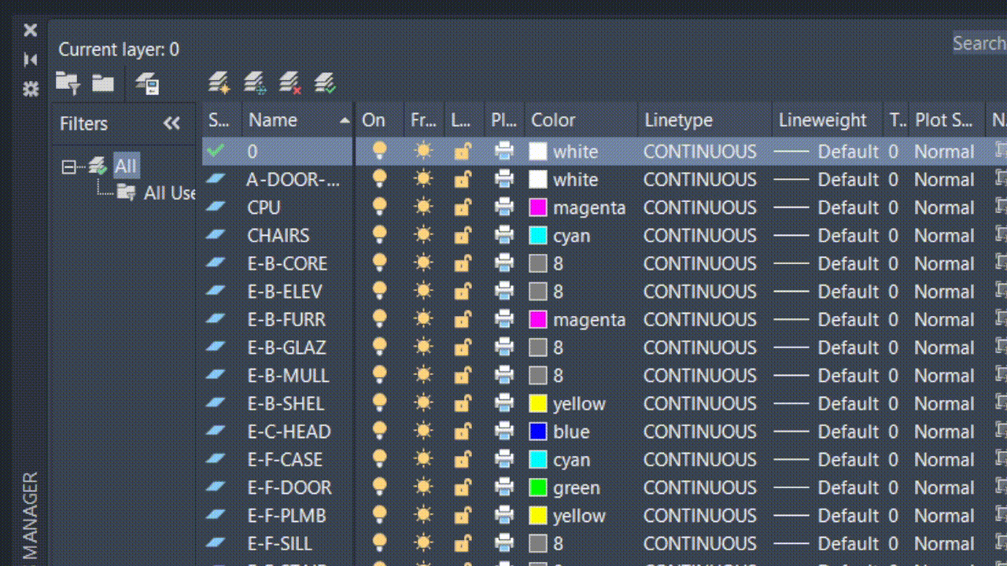Viewport: 1007px width, 566px height.
Task: Toggle plotting for the E-F-DOOR layer
Action: pos(504,487)
